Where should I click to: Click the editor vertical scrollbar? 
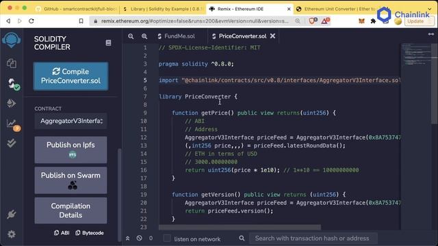click(435, 83)
